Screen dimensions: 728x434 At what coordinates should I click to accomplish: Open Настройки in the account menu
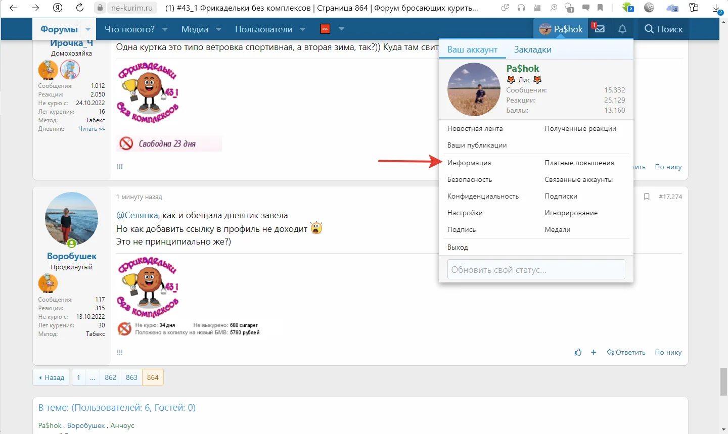[x=465, y=213]
